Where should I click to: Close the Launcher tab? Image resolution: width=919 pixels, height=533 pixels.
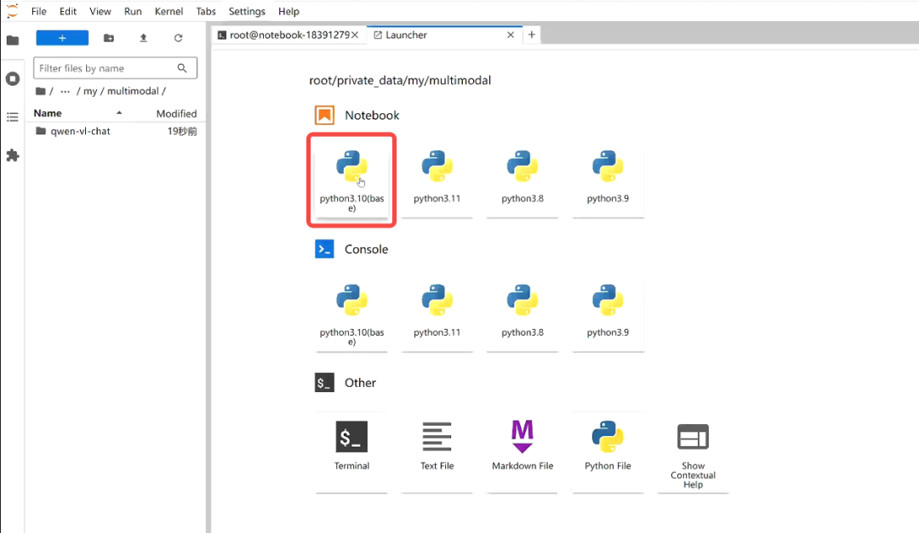click(x=511, y=35)
